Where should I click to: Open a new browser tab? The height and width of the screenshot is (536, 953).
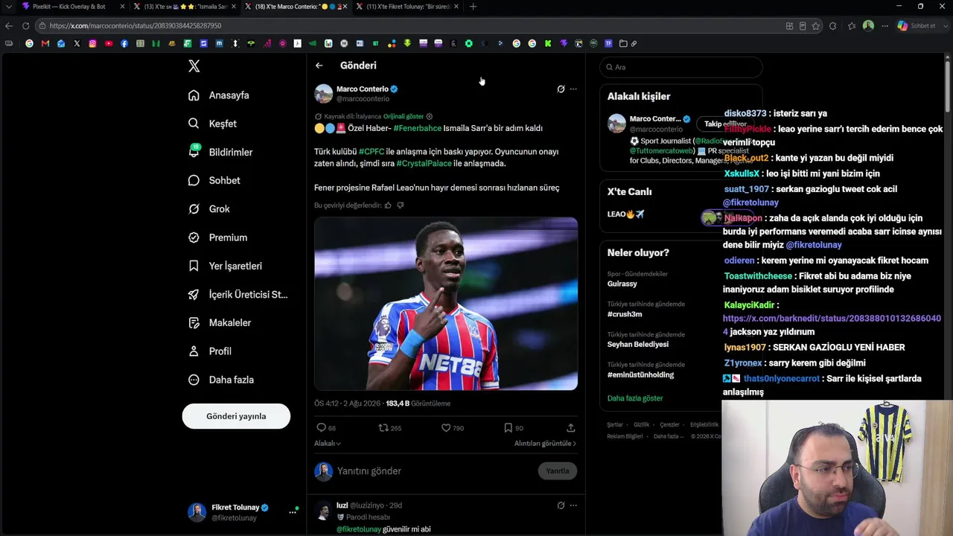(x=473, y=7)
